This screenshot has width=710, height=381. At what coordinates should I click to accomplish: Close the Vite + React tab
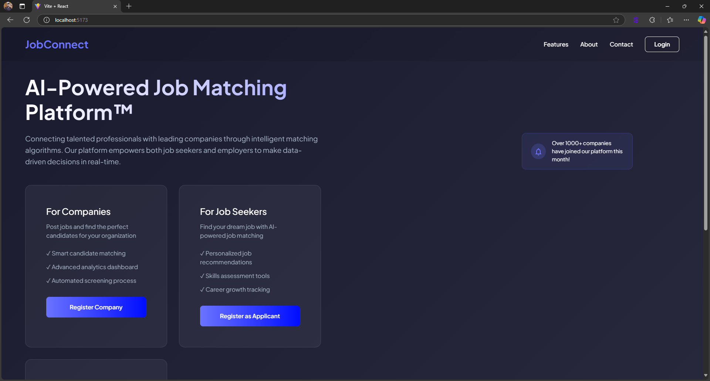[x=115, y=6]
